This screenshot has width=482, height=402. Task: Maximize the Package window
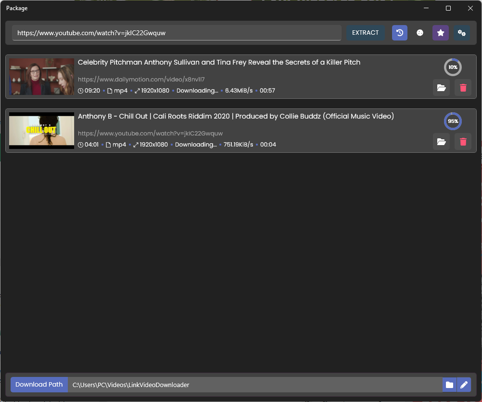[x=448, y=8]
